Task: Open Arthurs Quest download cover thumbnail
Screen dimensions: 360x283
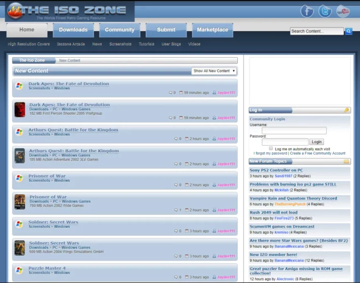Action: tap(20, 156)
